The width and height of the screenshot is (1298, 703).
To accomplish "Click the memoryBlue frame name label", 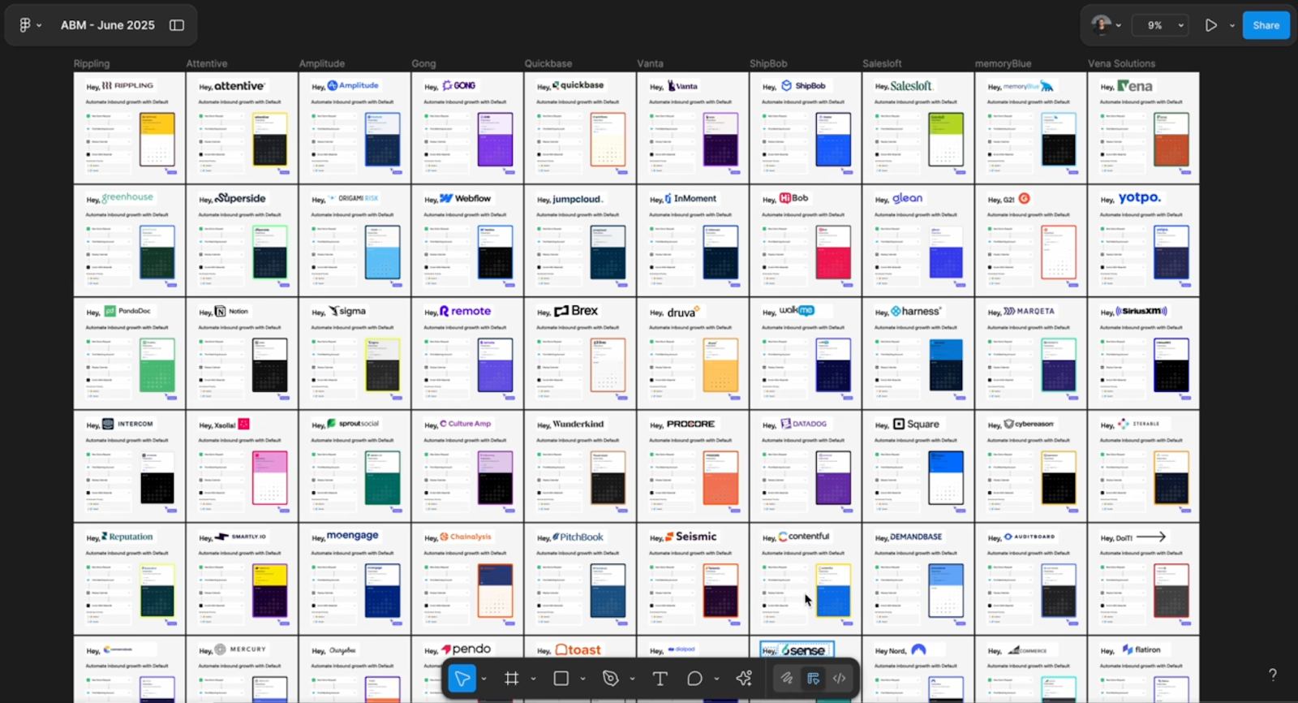I will click(1004, 63).
